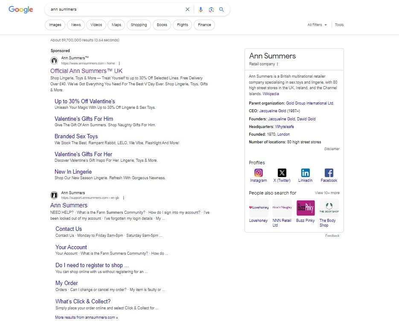Clear the search query with the X icon
The height and width of the screenshot is (323, 399).
tap(188, 9)
